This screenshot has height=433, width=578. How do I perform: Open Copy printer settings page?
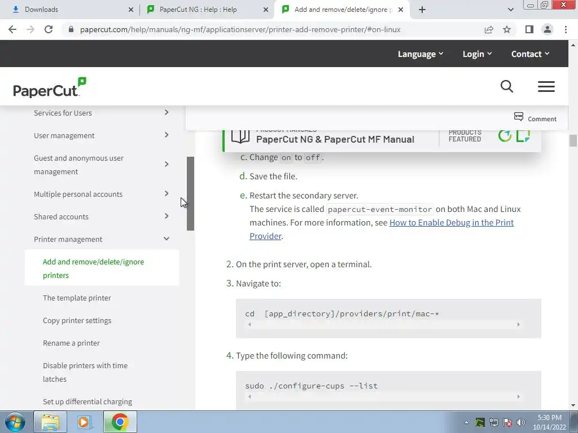(x=77, y=320)
